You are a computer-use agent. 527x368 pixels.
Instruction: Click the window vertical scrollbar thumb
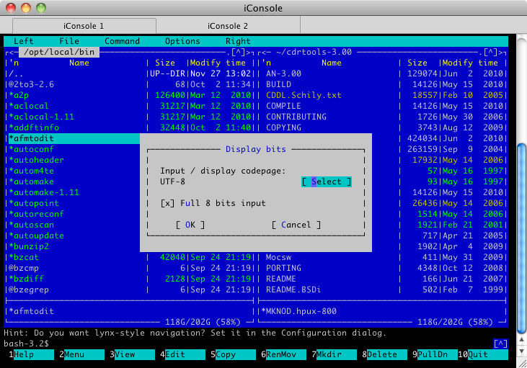click(522, 238)
